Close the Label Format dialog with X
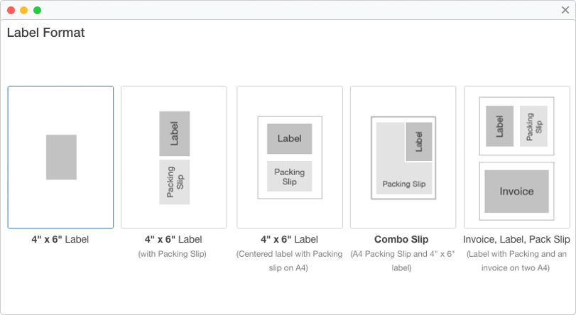Screen dimensions: 576x315 [565, 10]
